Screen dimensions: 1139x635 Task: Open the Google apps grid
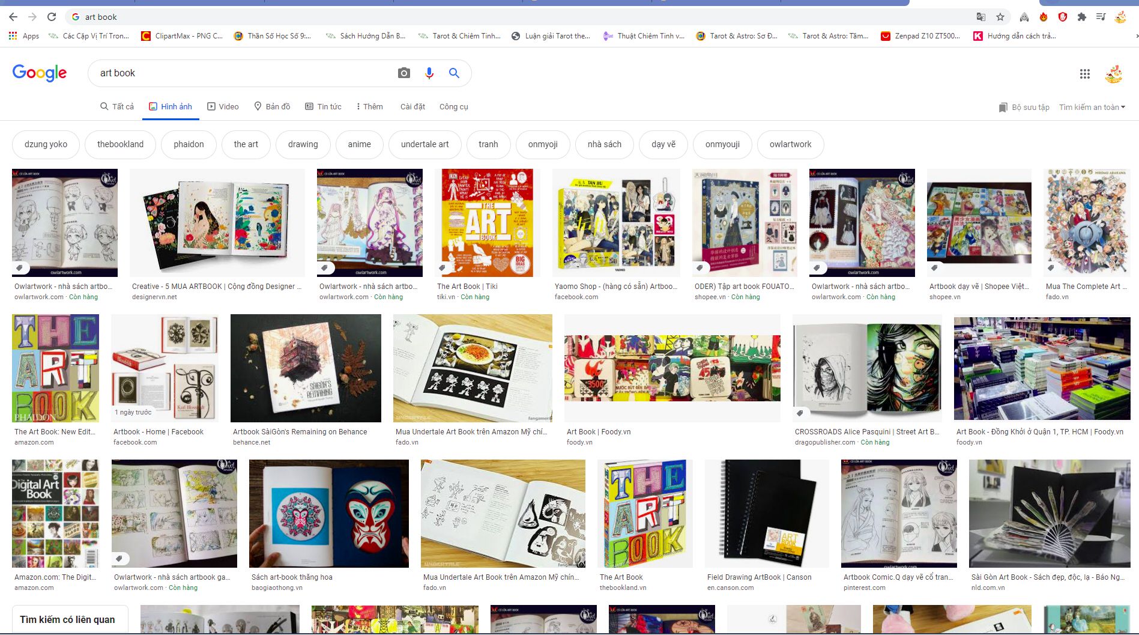pyautogui.click(x=1084, y=74)
